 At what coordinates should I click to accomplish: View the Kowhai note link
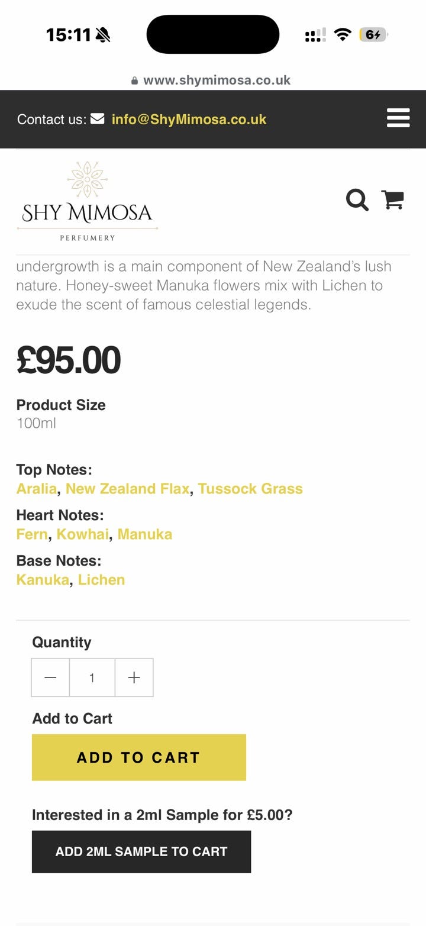83,534
